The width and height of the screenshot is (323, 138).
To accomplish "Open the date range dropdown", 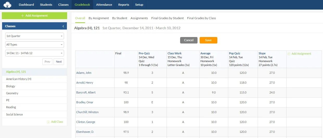I will pos(35,53).
